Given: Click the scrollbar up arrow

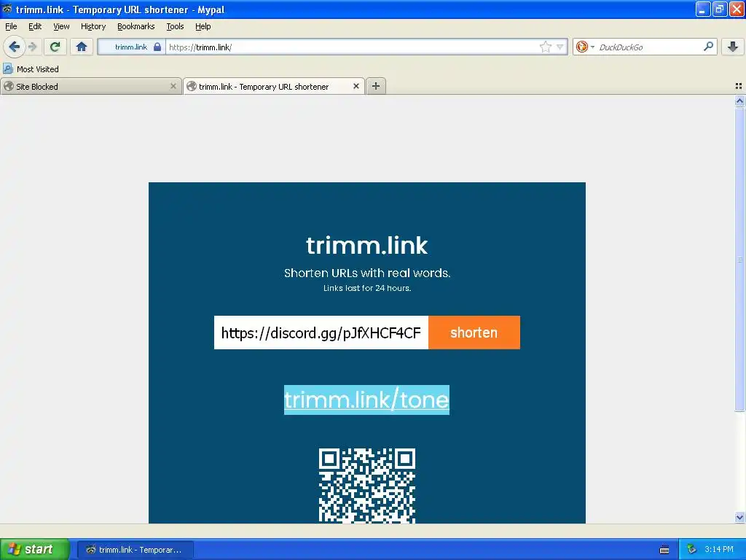Looking at the screenshot, I should 739,101.
